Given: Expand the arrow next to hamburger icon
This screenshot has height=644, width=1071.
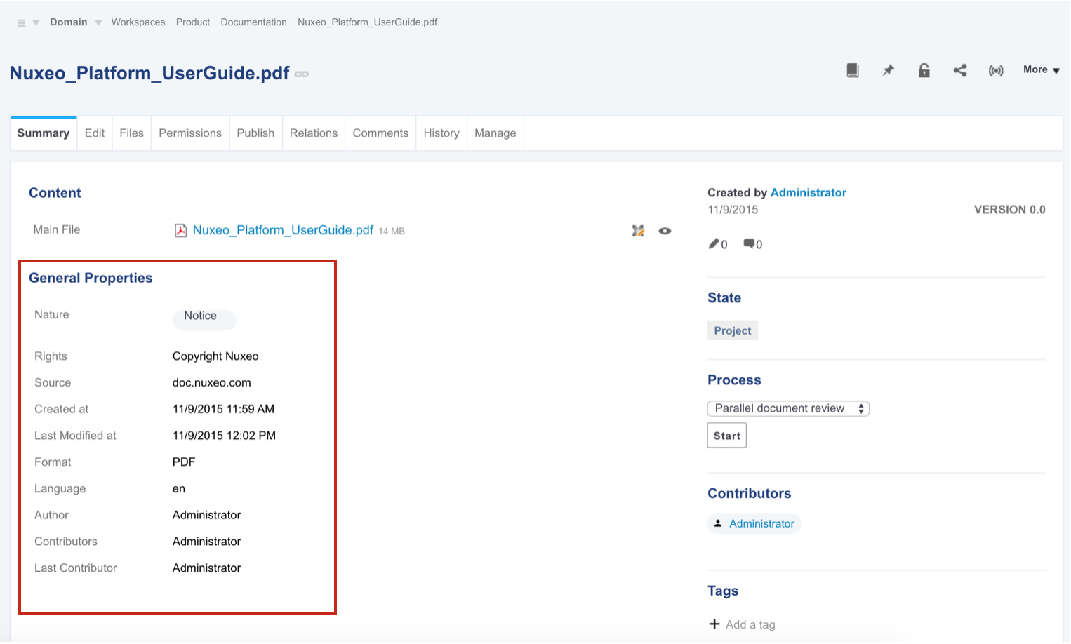Looking at the screenshot, I should [36, 23].
